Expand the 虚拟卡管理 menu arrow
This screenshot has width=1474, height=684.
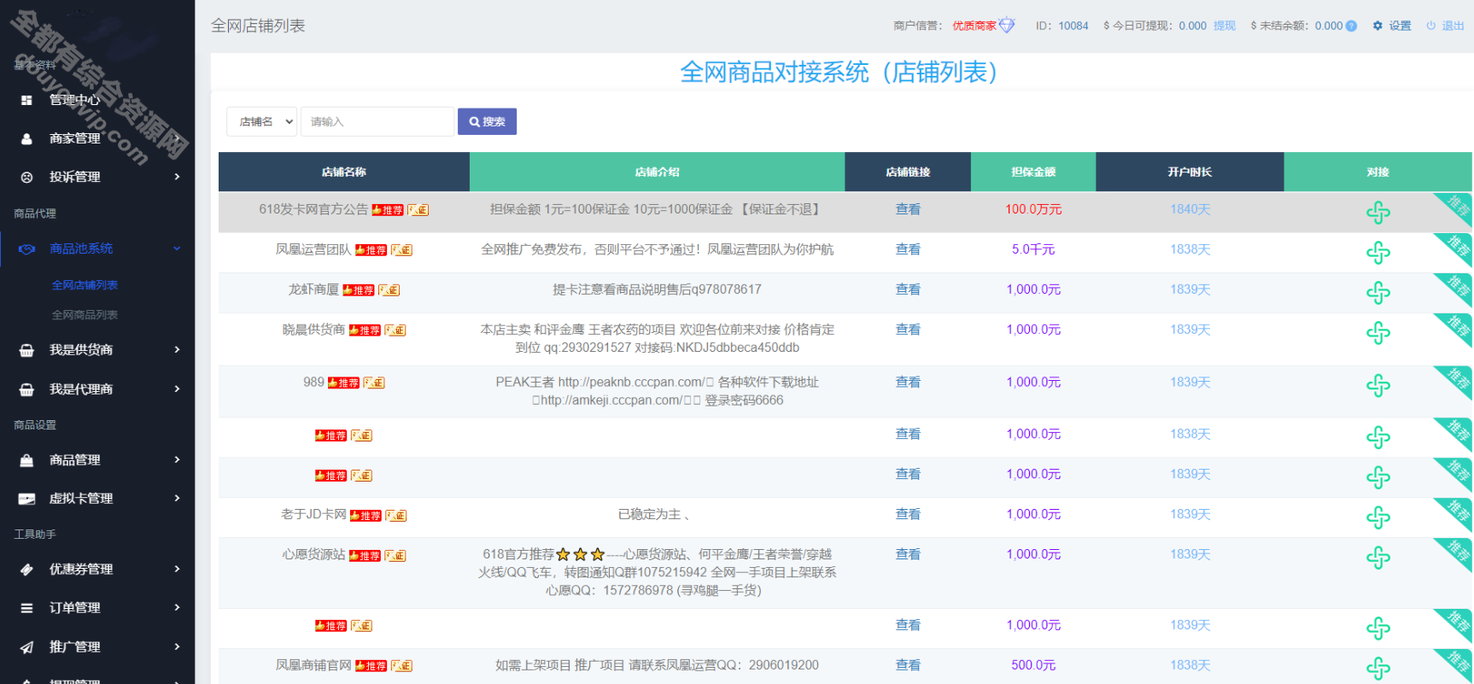click(x=177, y=498)
